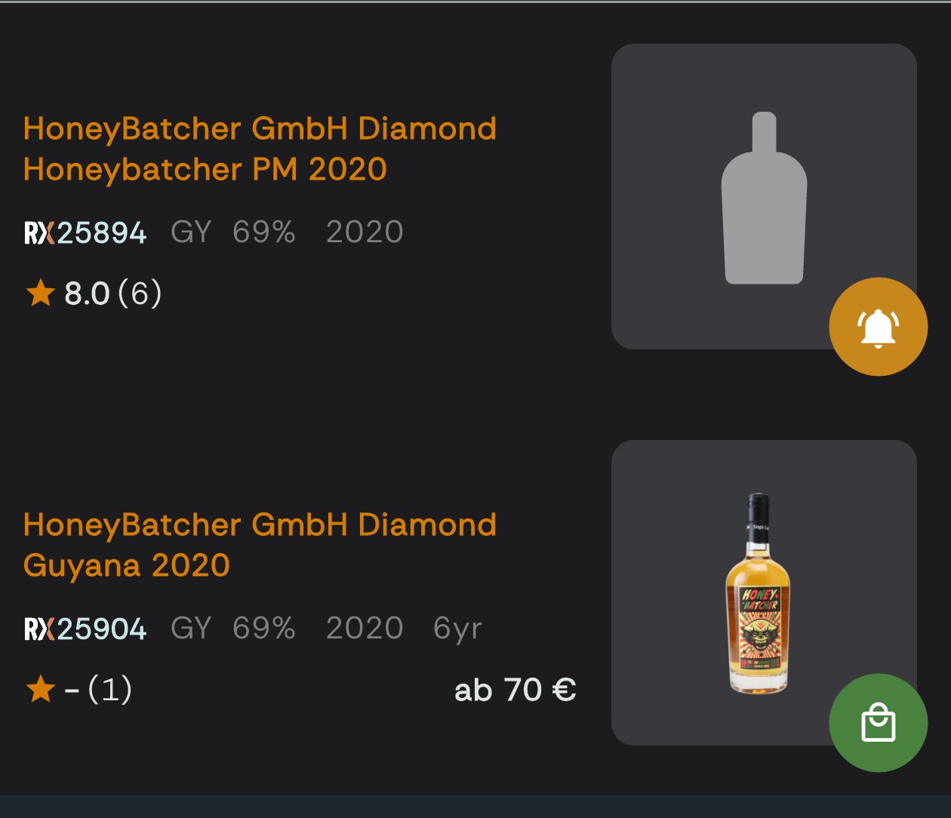Image resolution: width=951 pixels, height=818 pixels.
Task: Click the 2020 year tag under the PM 2020 title
Action: (x=365, y=232)
